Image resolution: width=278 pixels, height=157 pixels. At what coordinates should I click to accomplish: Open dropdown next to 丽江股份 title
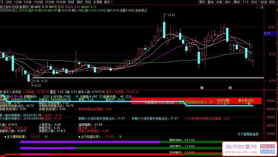pos(32,7)
